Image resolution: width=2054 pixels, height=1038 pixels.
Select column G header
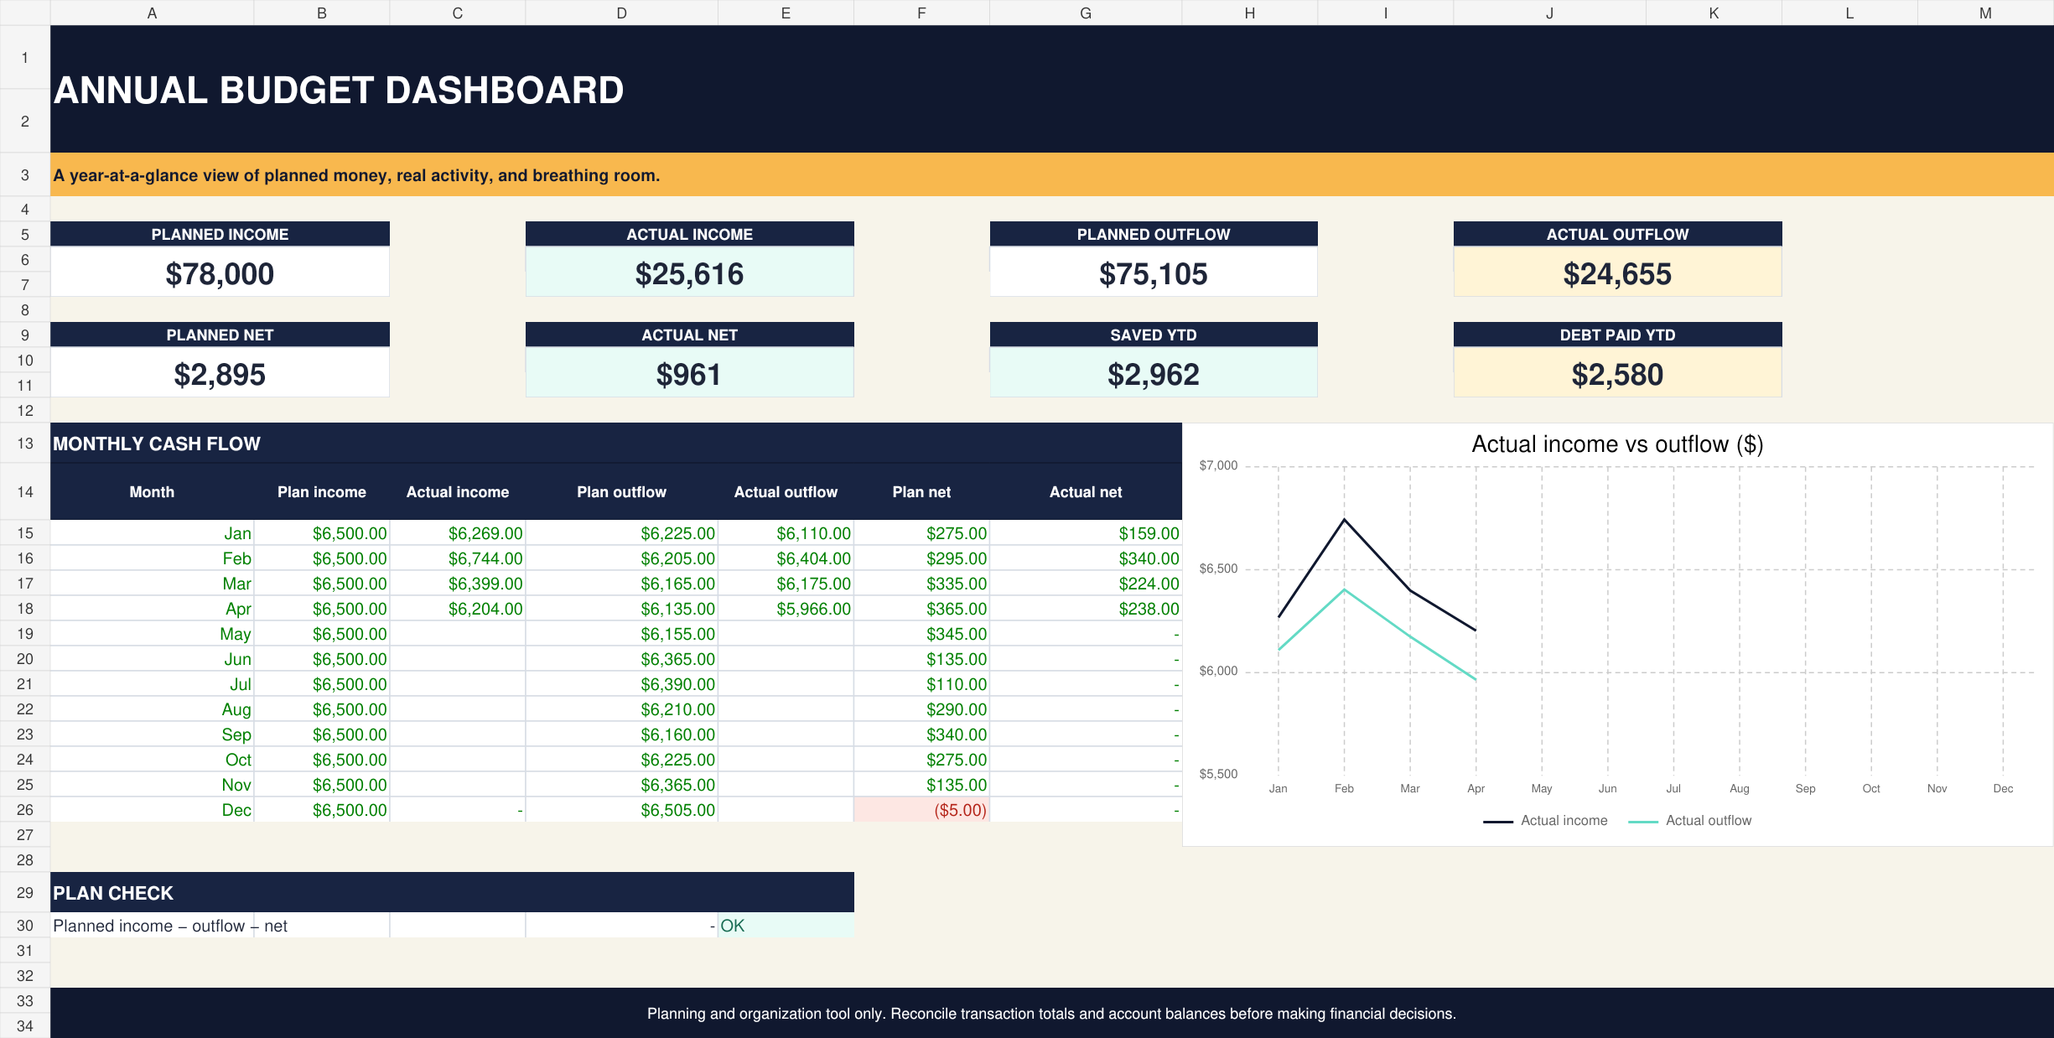click(x=1086, y=13)
